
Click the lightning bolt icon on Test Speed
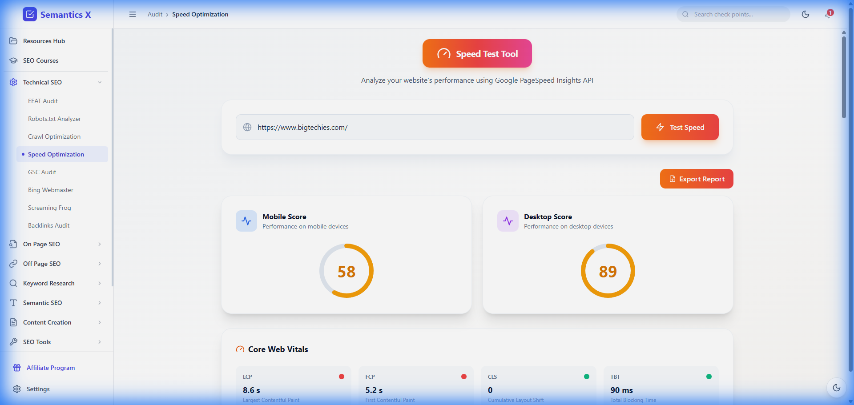pyautogui.click(x=660, y=127)
